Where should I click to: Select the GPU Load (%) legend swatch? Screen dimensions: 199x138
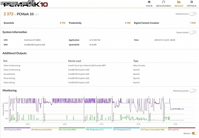click(181, 128)
